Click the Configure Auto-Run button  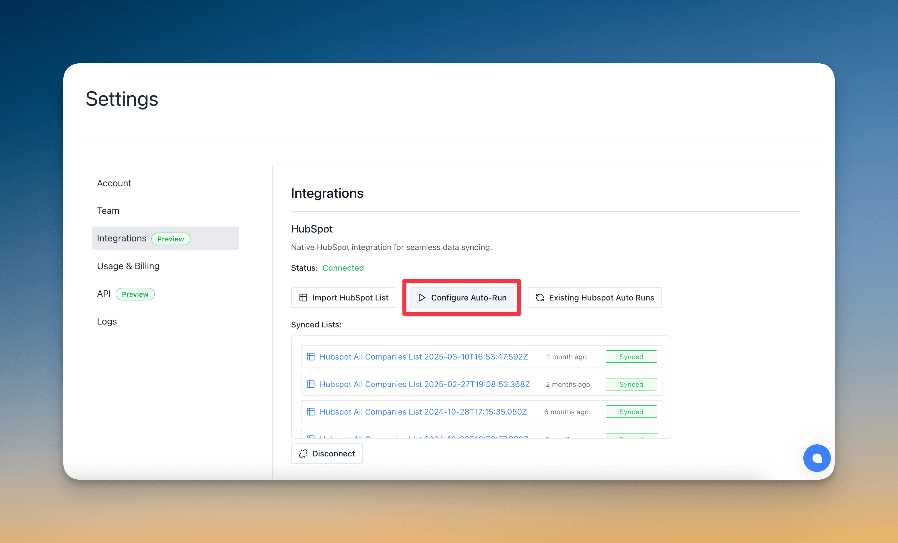pyautogui.click(x=461, y=298)
